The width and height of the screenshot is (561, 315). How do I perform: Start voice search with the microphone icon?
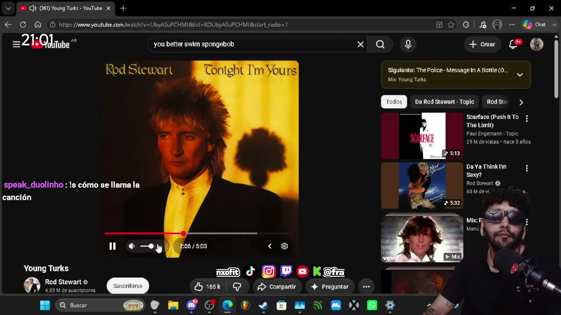pyautogui.click(x=408, y=44)
